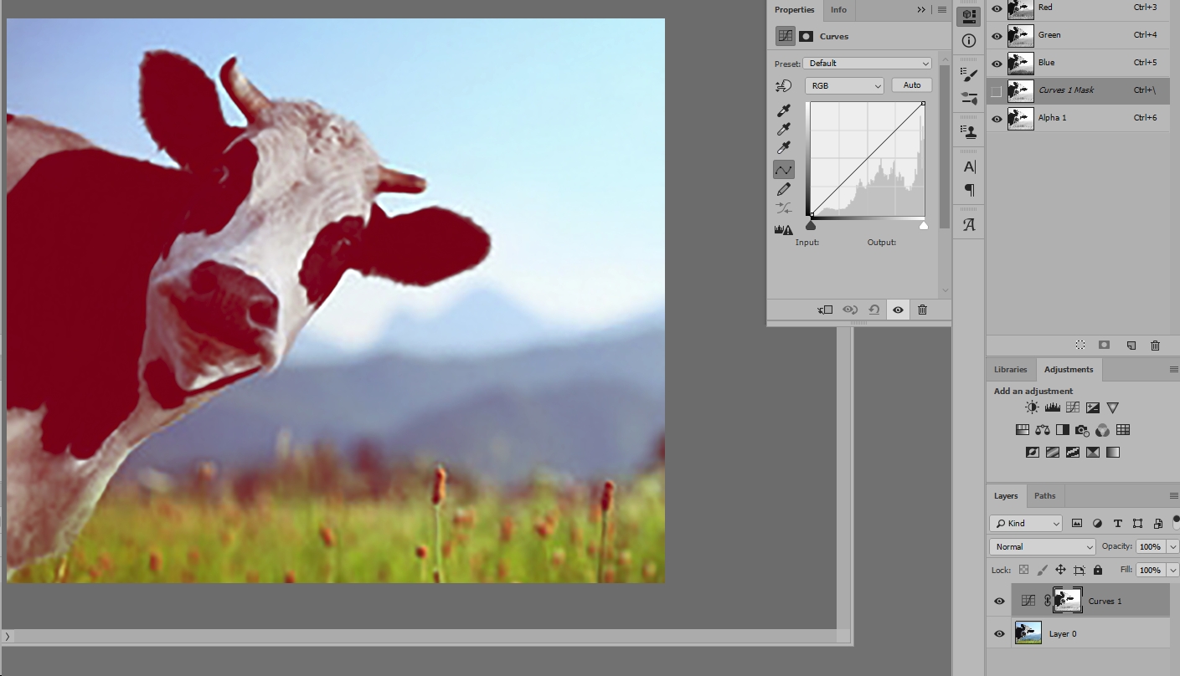Add a Gradient Map adjustment
The image size is (1180, 676).
(1113, 453)
